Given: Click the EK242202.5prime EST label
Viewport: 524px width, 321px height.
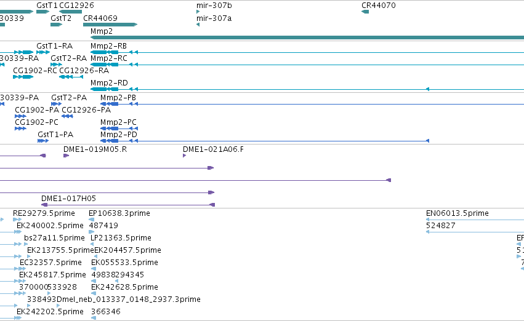Looking at the screenshot, I should pyautogui.click(x=50, y=312).
